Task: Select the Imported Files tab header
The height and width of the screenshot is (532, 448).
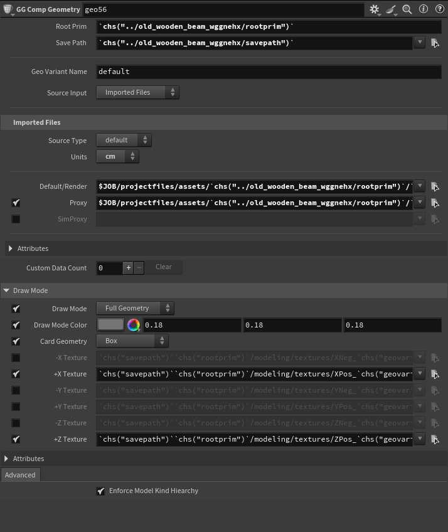Action: coord(36,122)
